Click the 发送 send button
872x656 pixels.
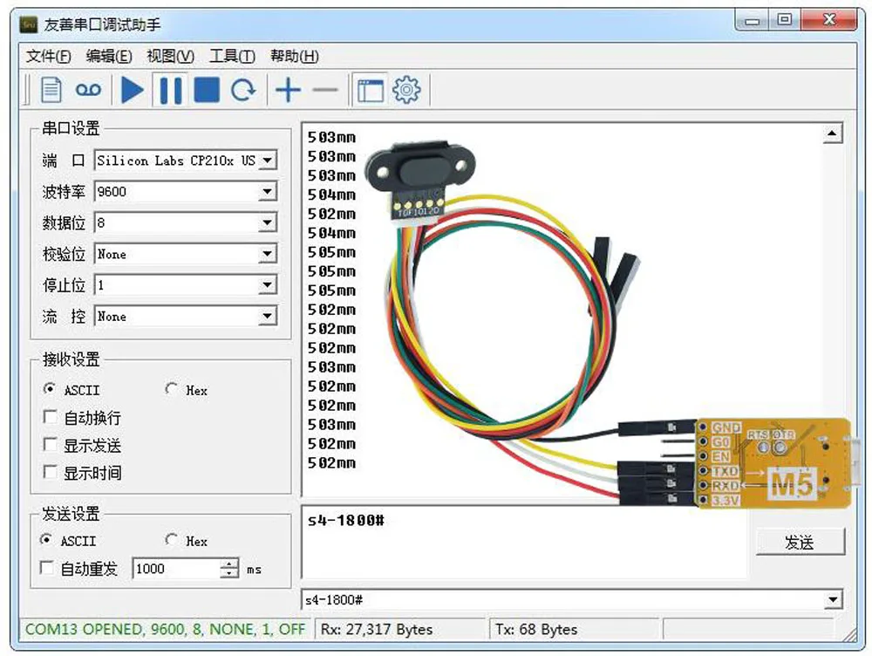(x=800, y=539)
